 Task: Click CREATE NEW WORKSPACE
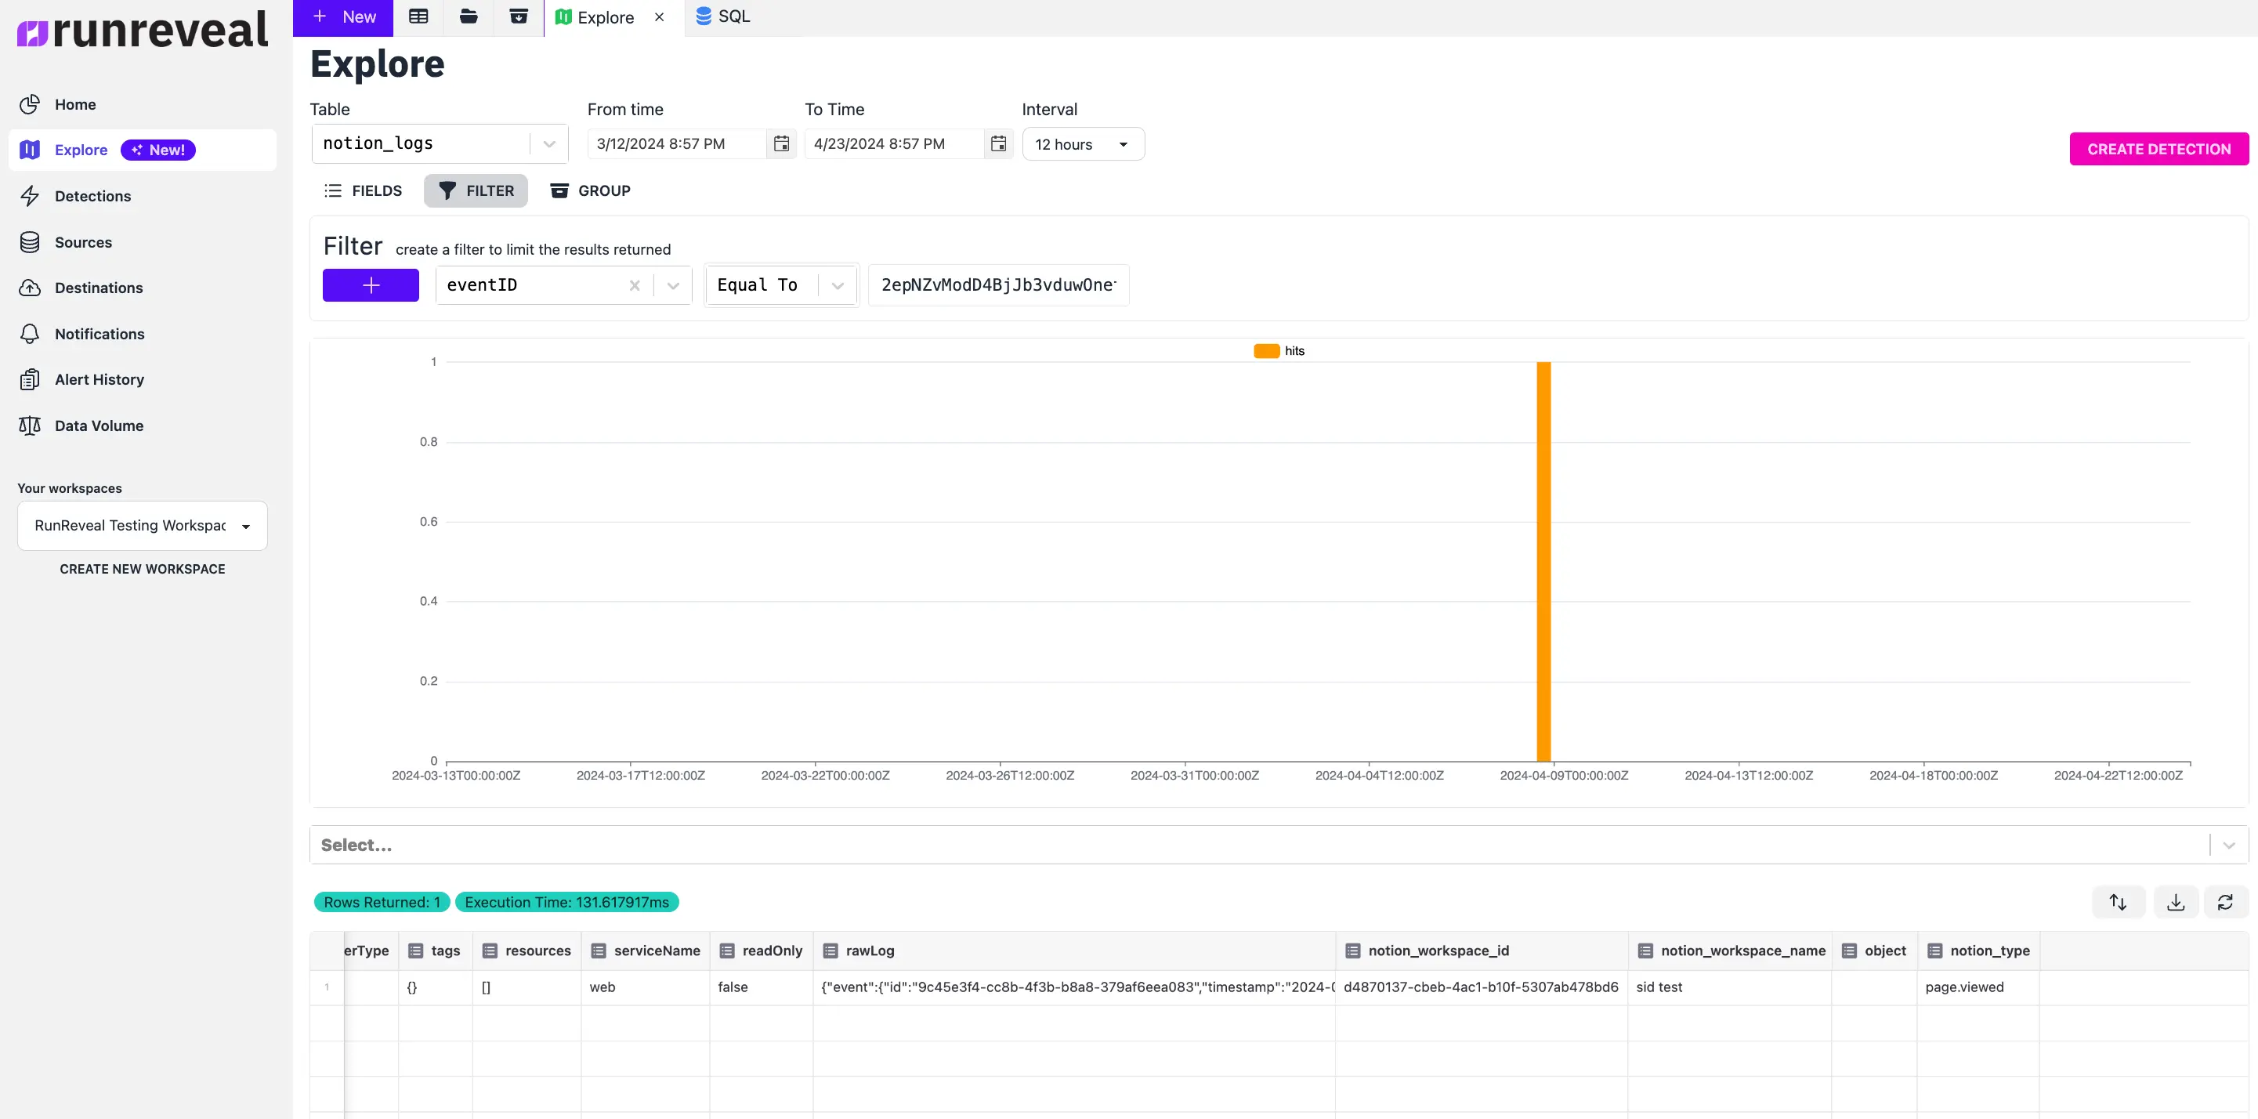coord(142,569)
